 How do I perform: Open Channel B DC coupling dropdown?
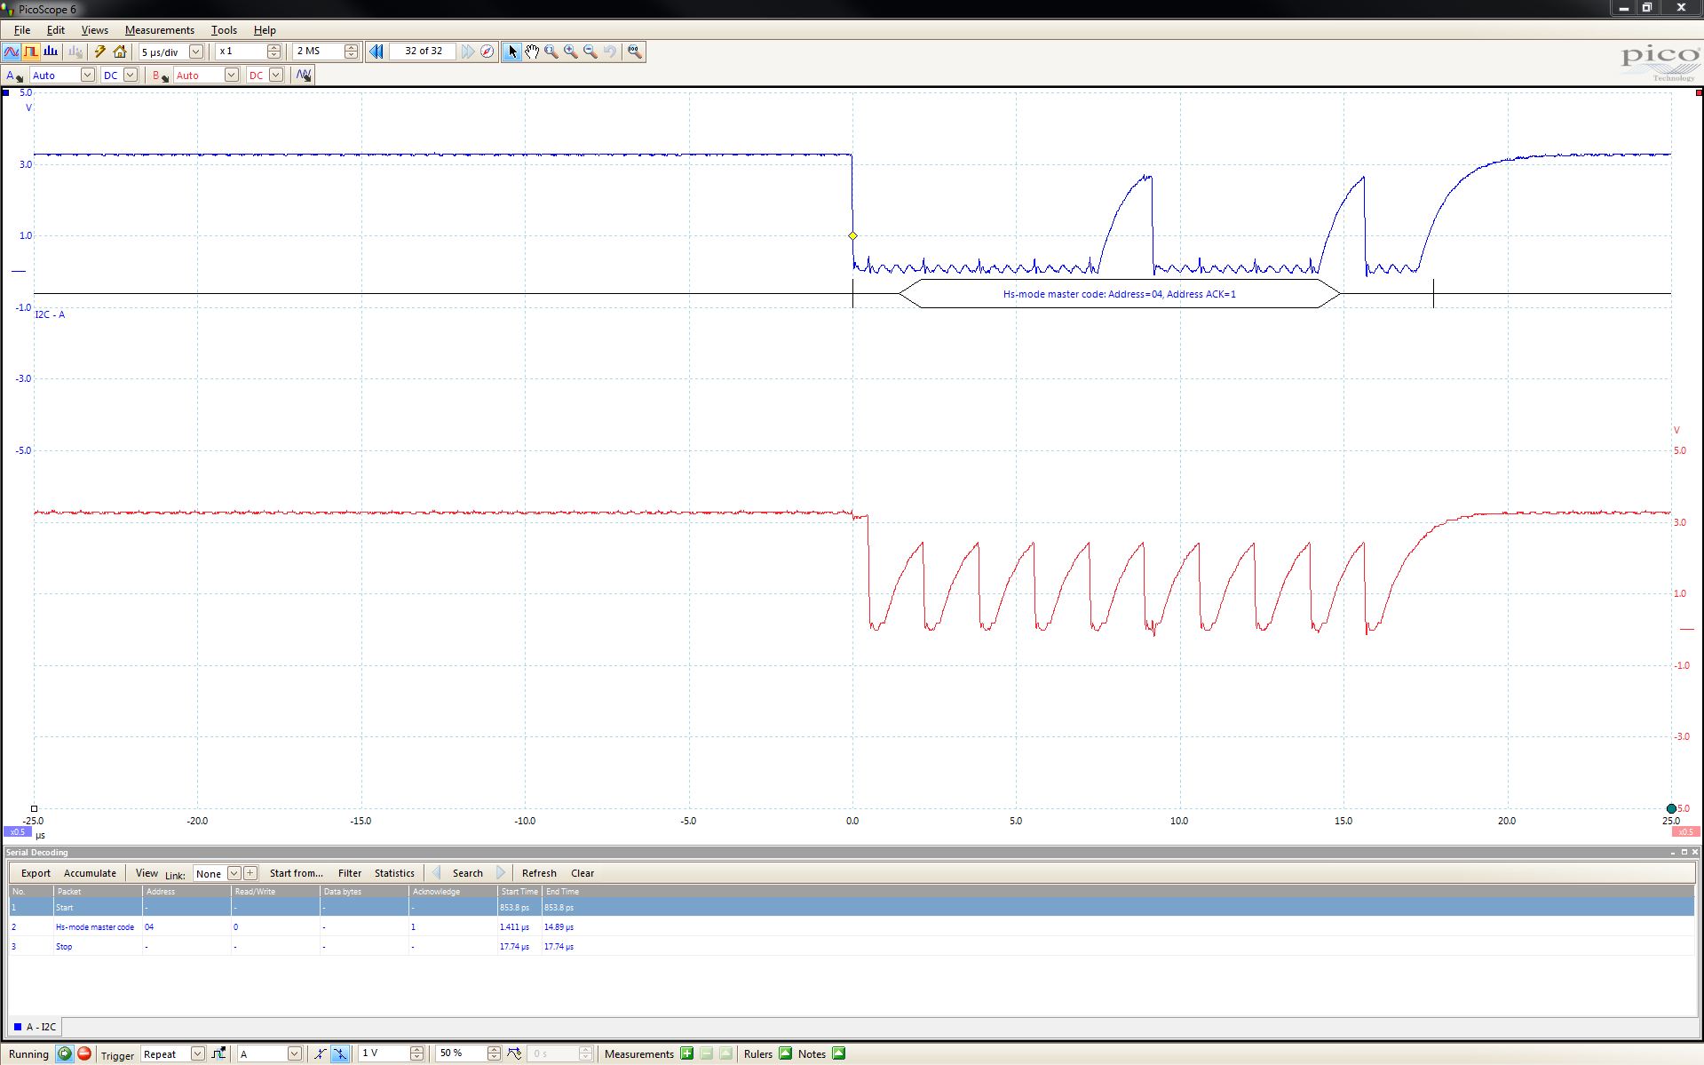[276, 76]
